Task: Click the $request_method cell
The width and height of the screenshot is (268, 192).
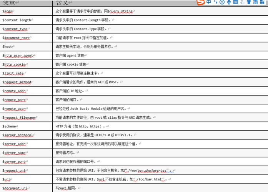Action: point(26,82)
